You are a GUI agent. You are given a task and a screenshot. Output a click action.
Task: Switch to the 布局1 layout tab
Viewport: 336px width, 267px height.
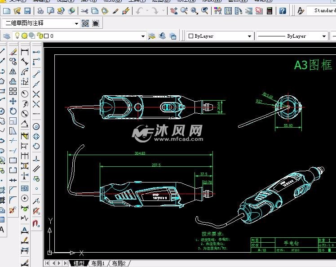(97, 263)
